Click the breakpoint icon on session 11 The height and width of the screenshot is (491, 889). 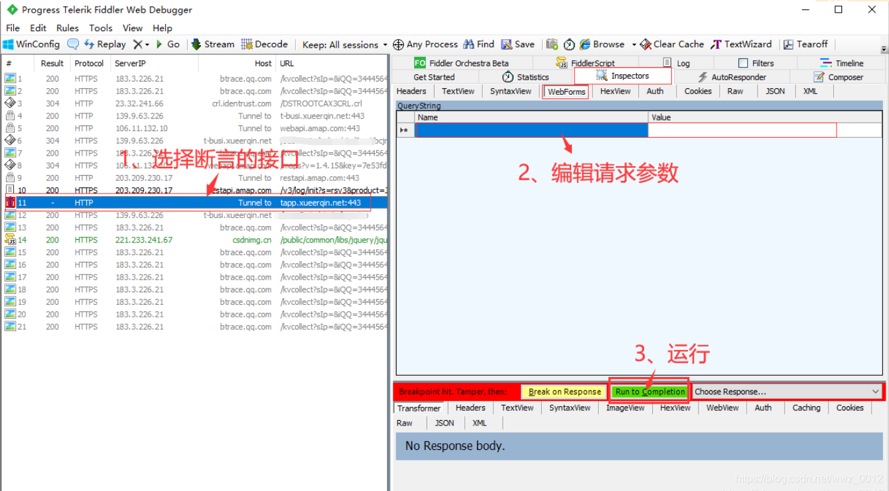click(x=10, y=203)
